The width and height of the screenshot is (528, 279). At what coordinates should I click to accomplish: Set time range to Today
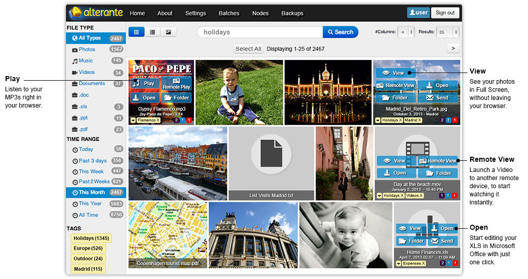96,149
